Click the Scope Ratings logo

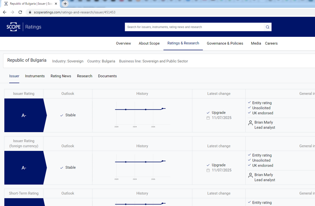pyautogui.click(x=24, y=27)
